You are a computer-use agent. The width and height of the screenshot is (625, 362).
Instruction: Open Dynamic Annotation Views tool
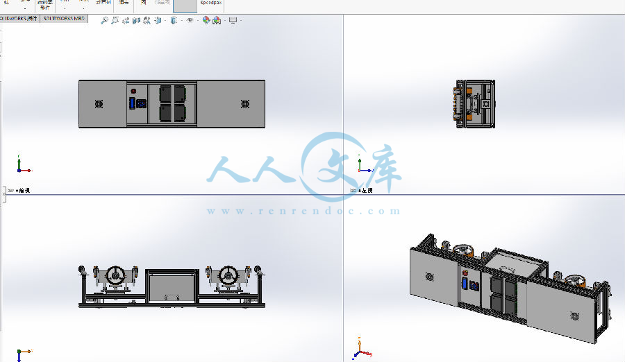point(147,21)
